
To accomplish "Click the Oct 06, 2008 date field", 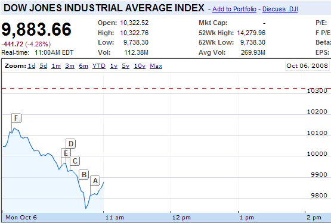I will point(307,65).
